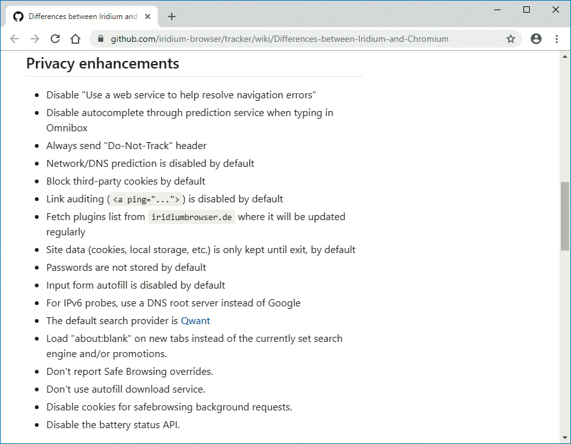Maximize the browser window
The height and width of the screenshot is (444, 571).
[527, 10]
